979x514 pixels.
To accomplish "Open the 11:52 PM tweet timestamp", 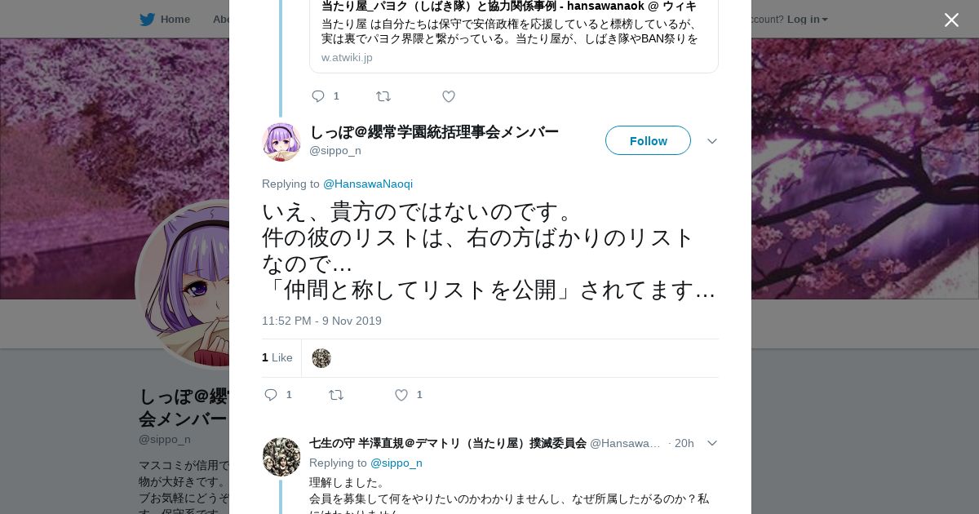I will [x=321, y=321].
